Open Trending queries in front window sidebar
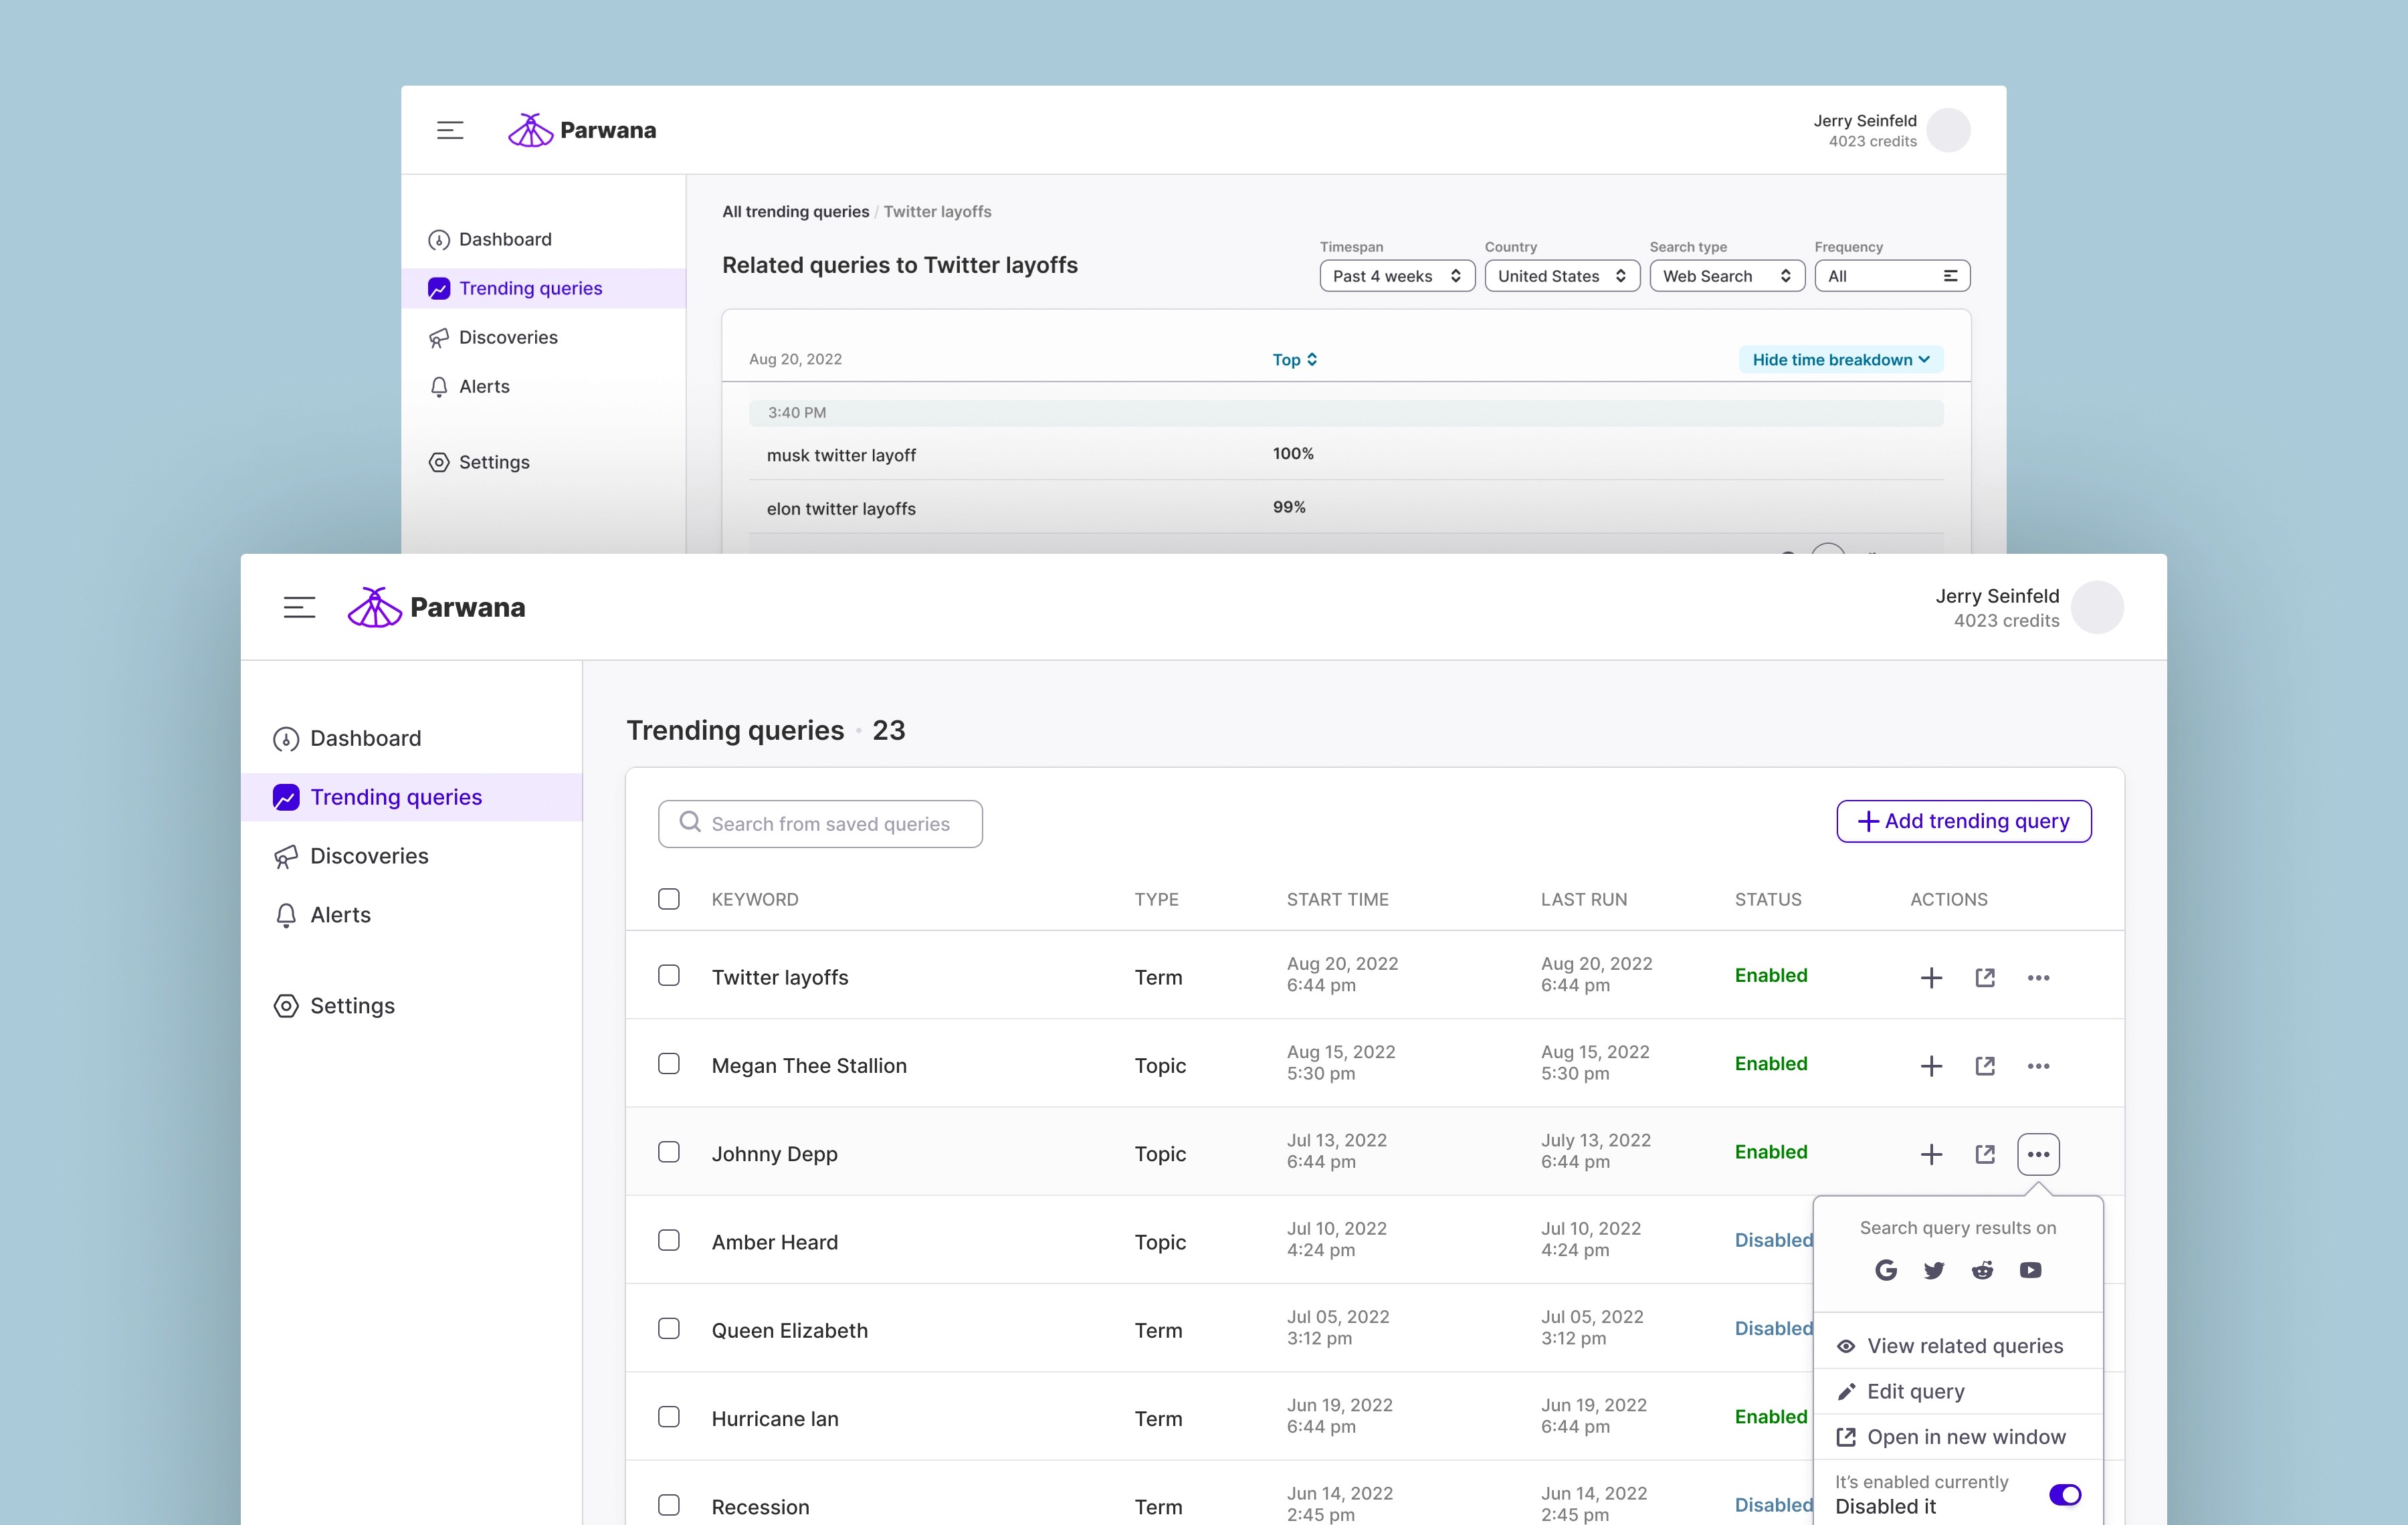This screenshot has width=2408, height=1525. [x=412, y=797]
